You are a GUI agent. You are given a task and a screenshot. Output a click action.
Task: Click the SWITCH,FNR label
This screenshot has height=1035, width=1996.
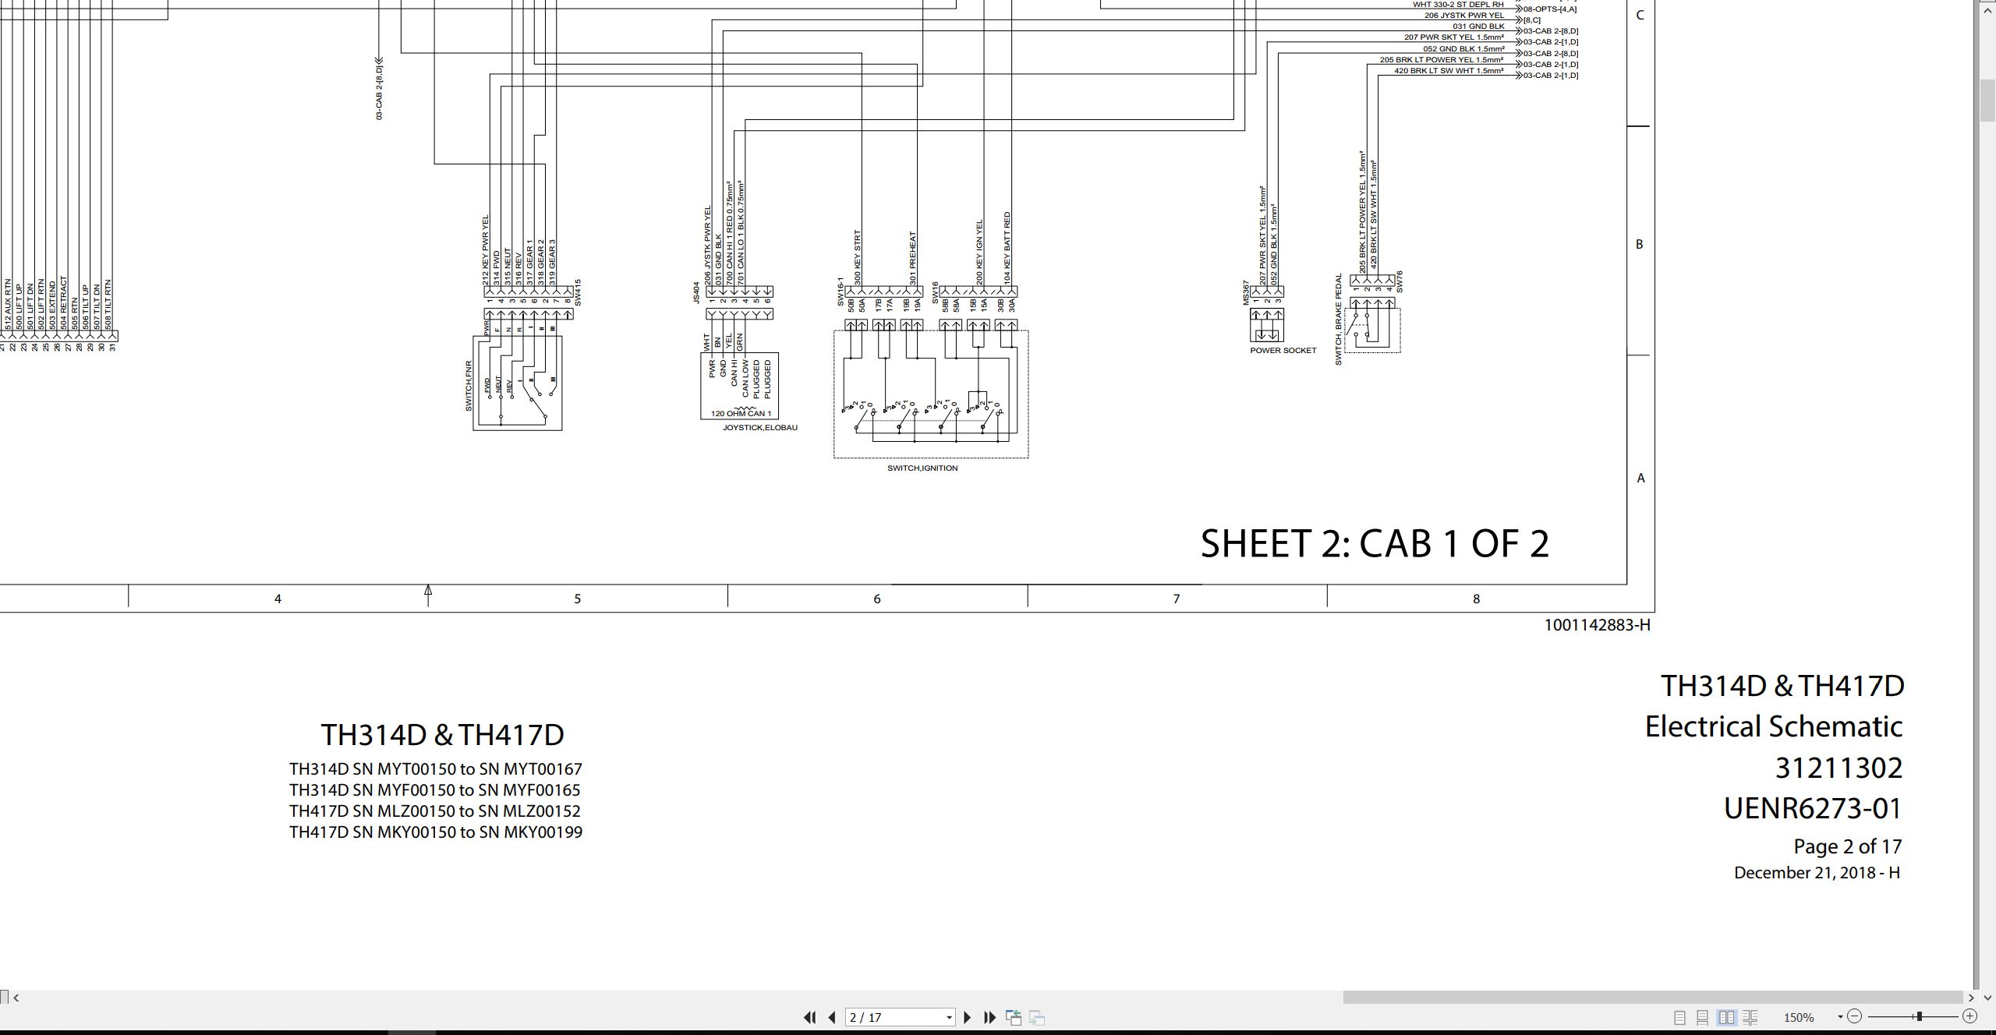469,386
